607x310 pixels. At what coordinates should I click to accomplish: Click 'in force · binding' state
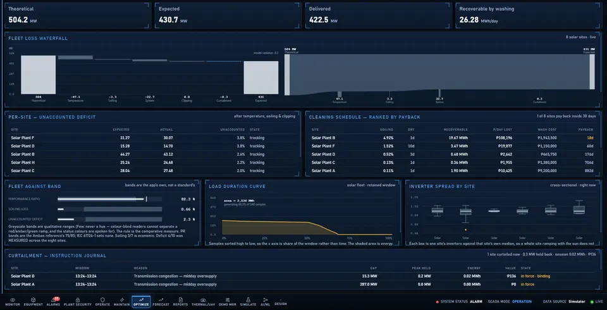pos(535,276)
